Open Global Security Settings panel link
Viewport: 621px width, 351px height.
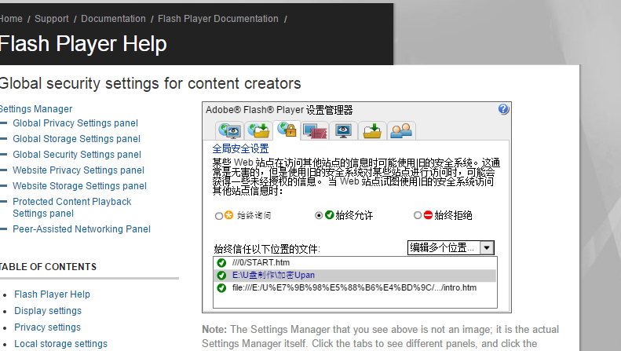77,155
